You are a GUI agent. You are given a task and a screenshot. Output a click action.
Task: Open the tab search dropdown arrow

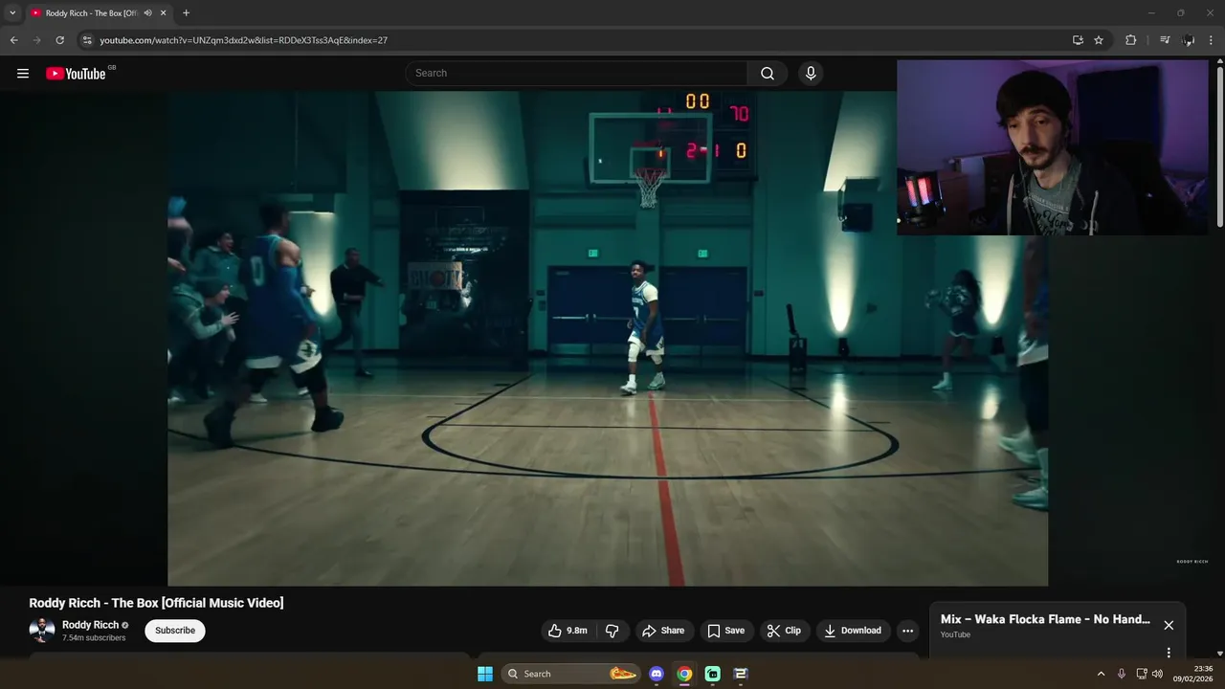(12, 13)
